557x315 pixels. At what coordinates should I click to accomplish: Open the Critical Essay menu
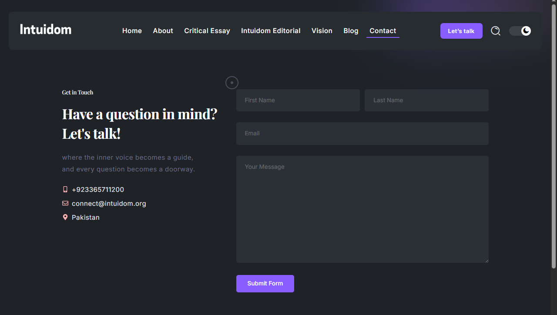207,31
